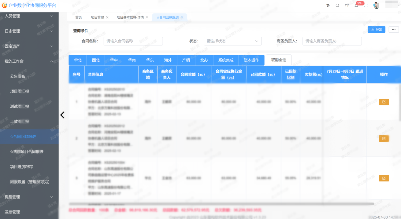Click the edit icon in row 3
Viewport: 401px width, 219px height.
[384, 178]
